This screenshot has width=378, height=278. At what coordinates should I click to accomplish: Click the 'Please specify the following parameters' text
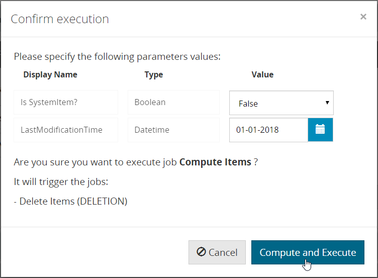[117, 57]
